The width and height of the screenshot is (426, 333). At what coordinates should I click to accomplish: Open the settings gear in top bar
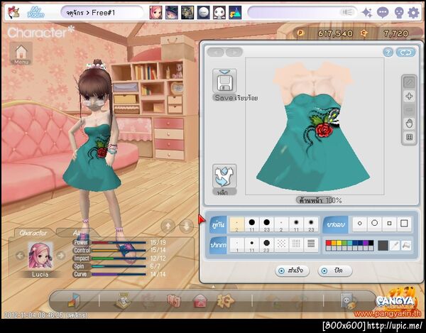coord(413,13)
